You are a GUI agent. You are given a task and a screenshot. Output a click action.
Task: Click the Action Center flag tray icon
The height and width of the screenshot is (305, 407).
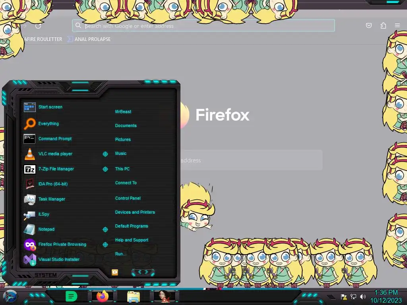(x=344, y=296)
